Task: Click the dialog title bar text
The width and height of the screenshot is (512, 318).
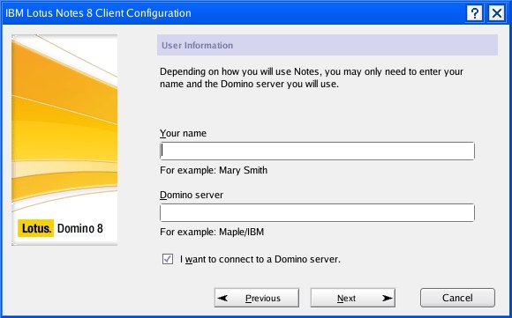Action: tap(98, 13)
